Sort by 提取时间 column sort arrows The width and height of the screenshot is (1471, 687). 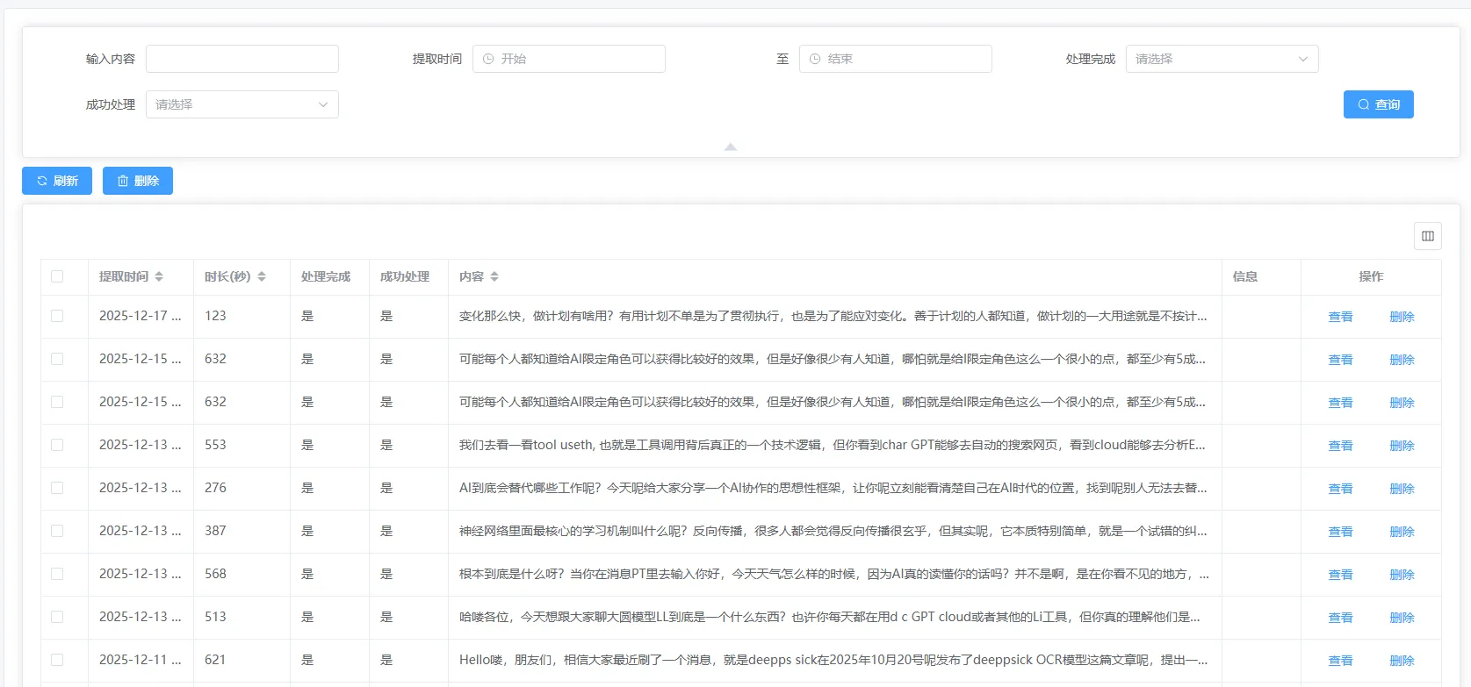(x=159, y=276)
